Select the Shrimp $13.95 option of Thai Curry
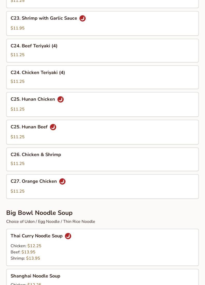Viewport: 205px width, 285px height. [x=25, y=258]
